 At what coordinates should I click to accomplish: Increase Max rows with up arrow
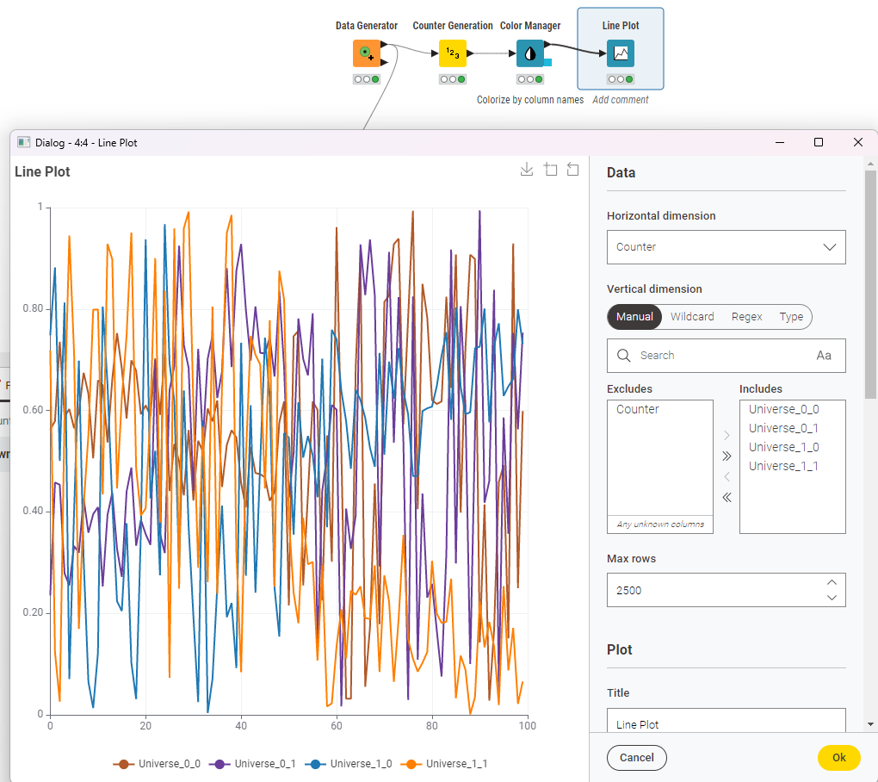pos(831,582)
